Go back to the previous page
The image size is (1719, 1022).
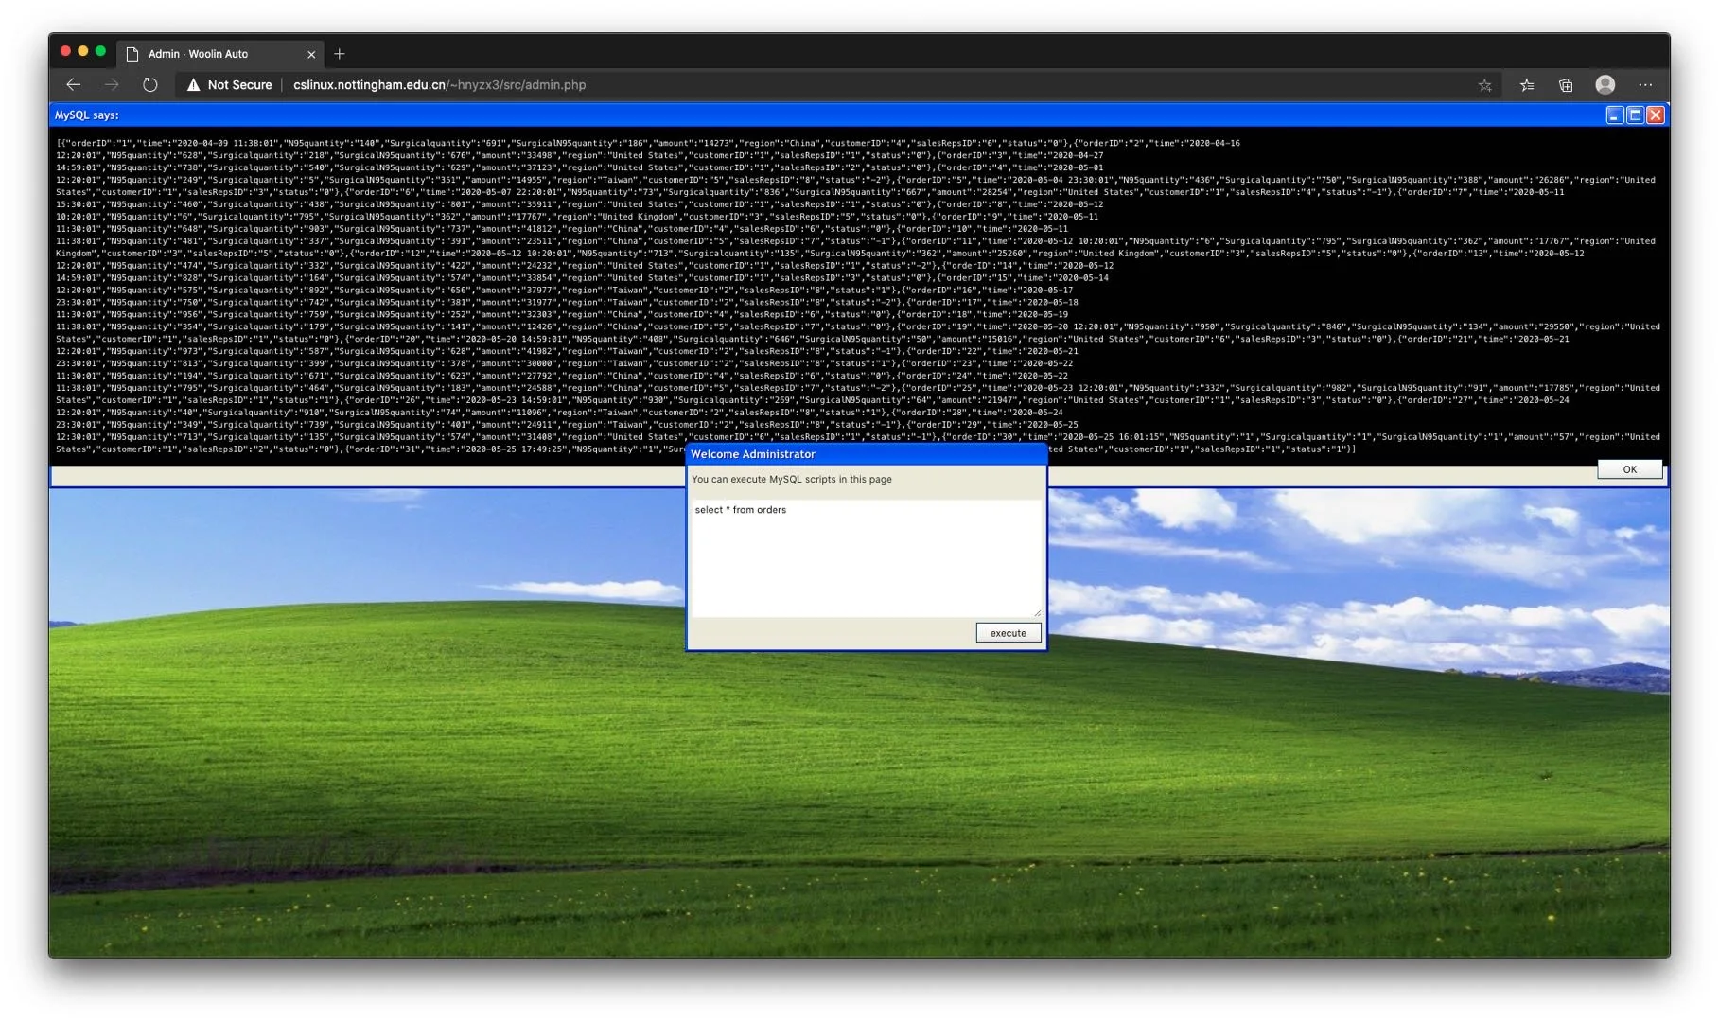pos(74,85)
